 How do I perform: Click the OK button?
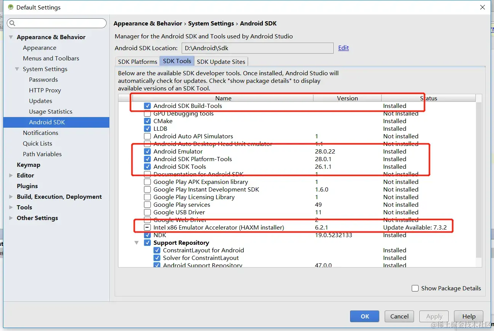point(365,316)
